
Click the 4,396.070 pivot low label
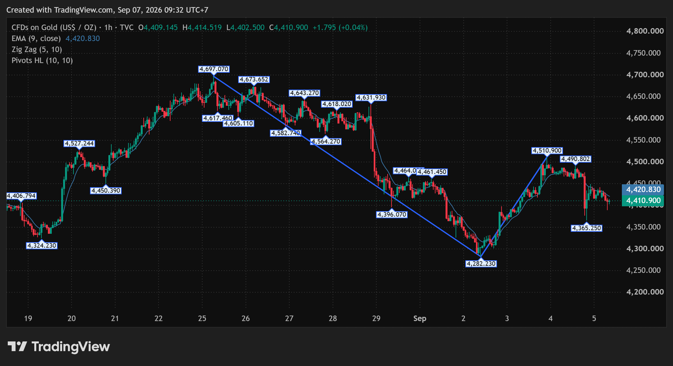[x=392, y=214]
